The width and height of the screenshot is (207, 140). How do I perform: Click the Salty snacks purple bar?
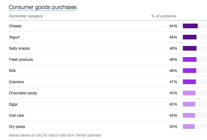point(190,48)
